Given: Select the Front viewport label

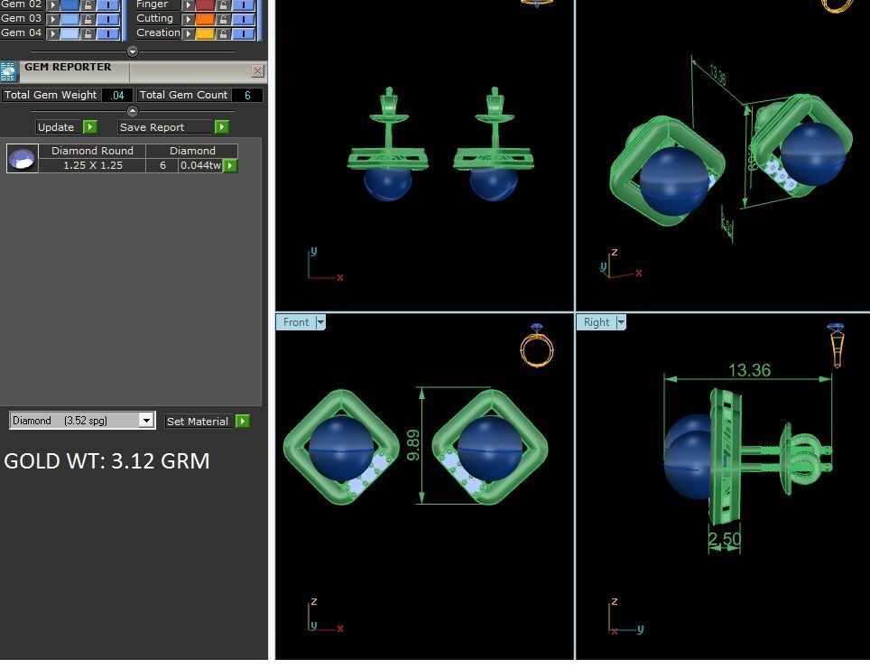Looking at the screenshot, I should (296, 322).
